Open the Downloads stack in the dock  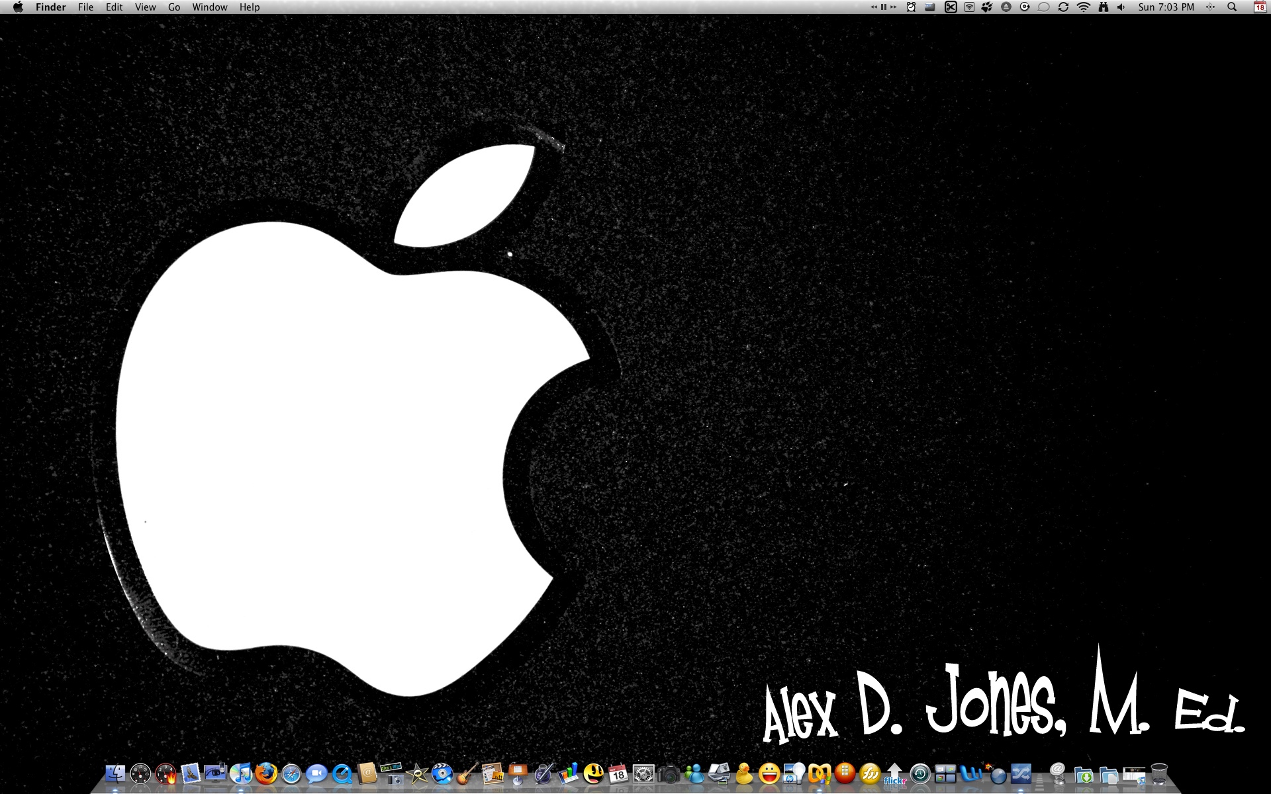click(1083, 774)
